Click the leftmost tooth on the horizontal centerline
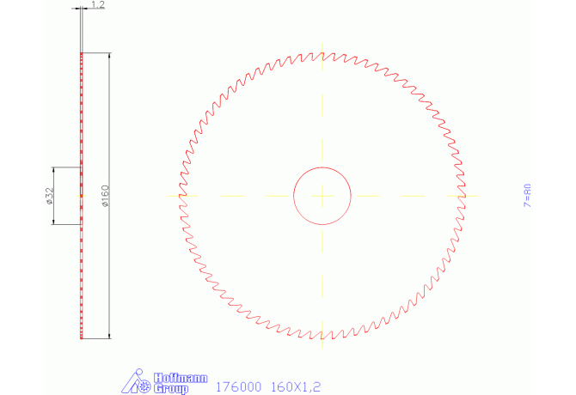This screenshot has height=395, width=576. (181, 196)
